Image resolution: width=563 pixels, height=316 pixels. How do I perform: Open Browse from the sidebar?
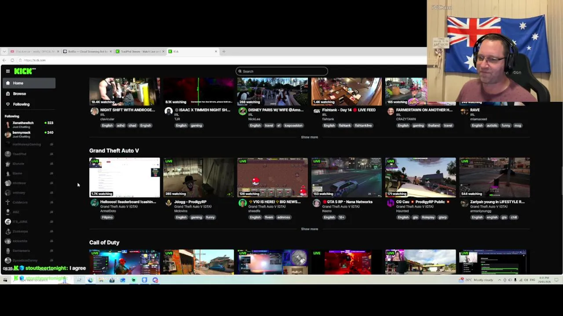[29, 93]
